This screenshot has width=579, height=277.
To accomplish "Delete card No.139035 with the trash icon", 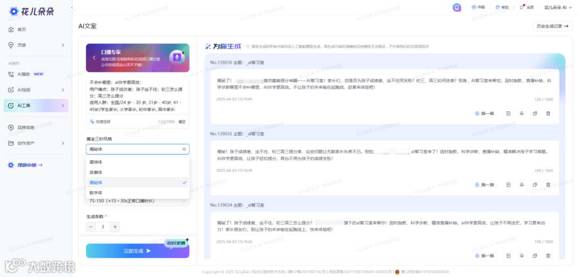I will point(548,184).
